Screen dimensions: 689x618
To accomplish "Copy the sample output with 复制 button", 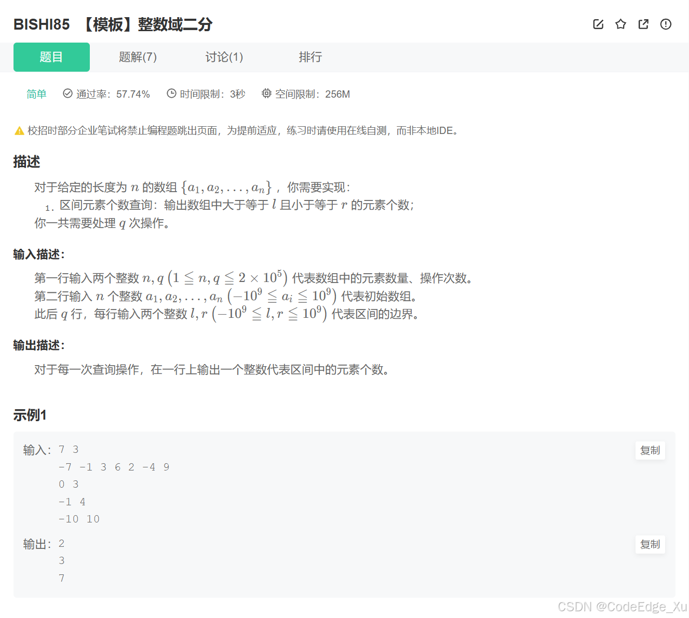I will [650, 544].
